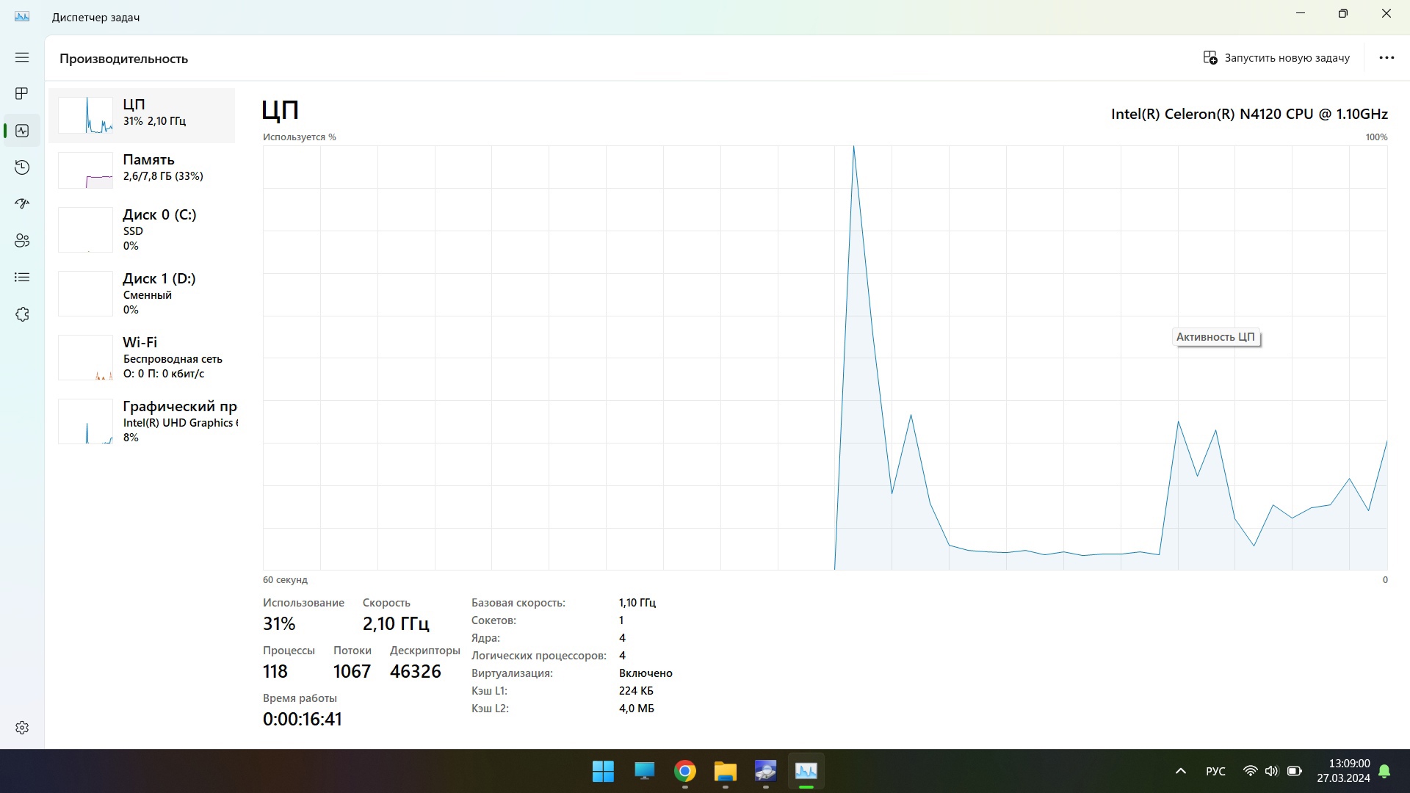Screen dimensions: 1410x793
Task: Open the Details list sidebar icon
Action: pyautogui.click(x=22, y=277)
